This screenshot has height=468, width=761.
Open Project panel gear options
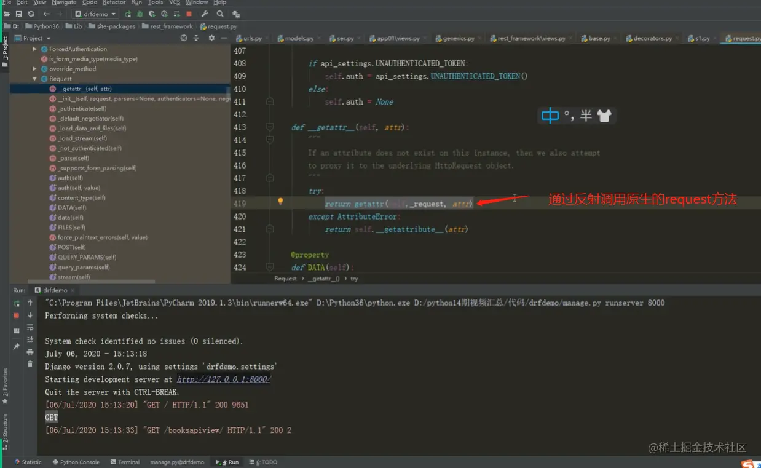click(211, 38)
